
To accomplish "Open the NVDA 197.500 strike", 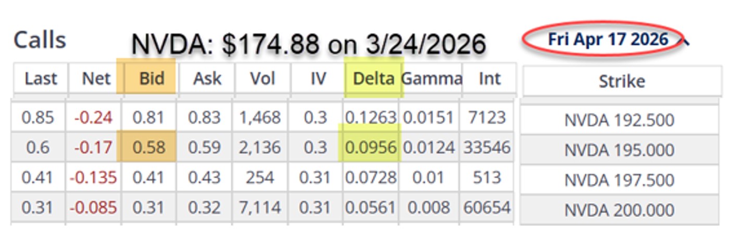I will [619, 180].
